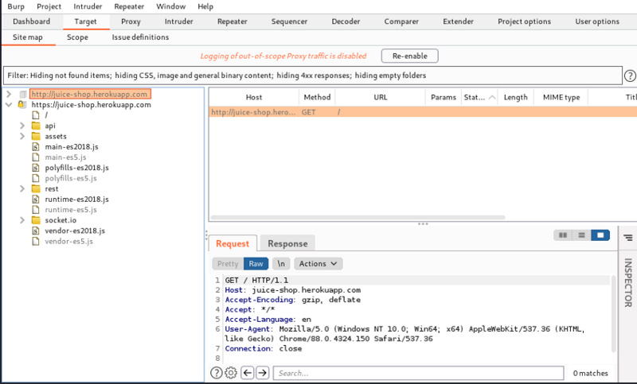The image size is (637, 384).
Task: Click the https lock host icon
Action: coord(22,105)
